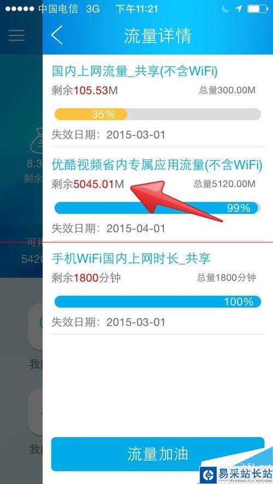
Task: Tap 总量1800分钟 total label
Action: (227, 278)
